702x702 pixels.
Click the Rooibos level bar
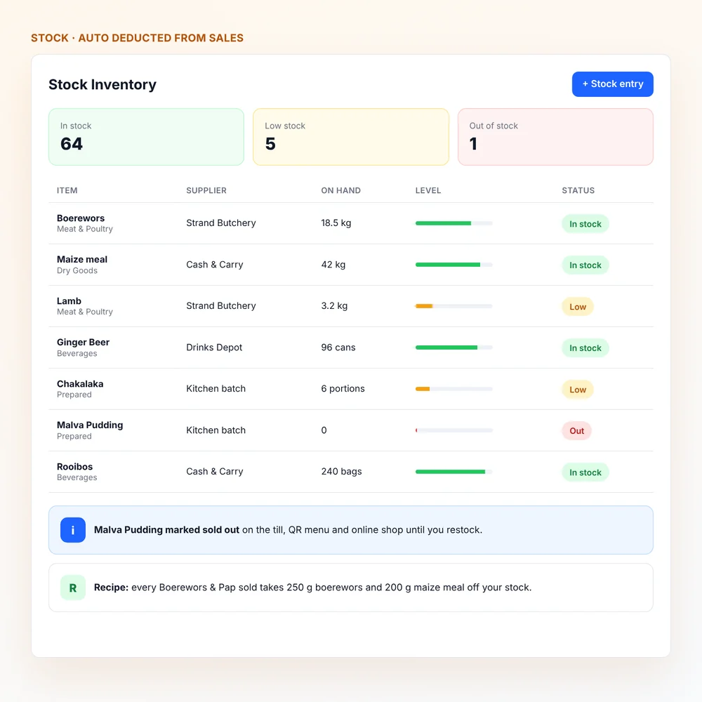coord(454,472)
